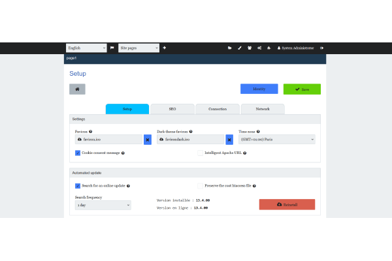Click the plus icon to add a page

click(x=165, y=48)
